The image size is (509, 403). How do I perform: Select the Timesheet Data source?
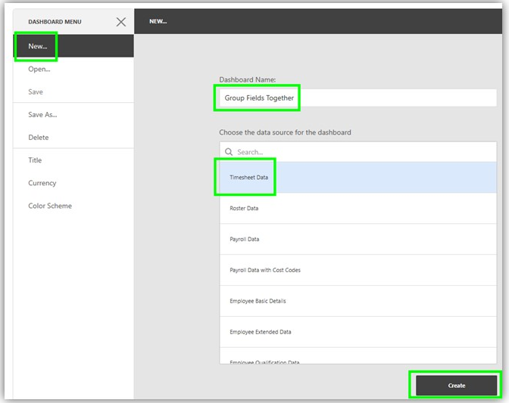click(x=358, y=178)
